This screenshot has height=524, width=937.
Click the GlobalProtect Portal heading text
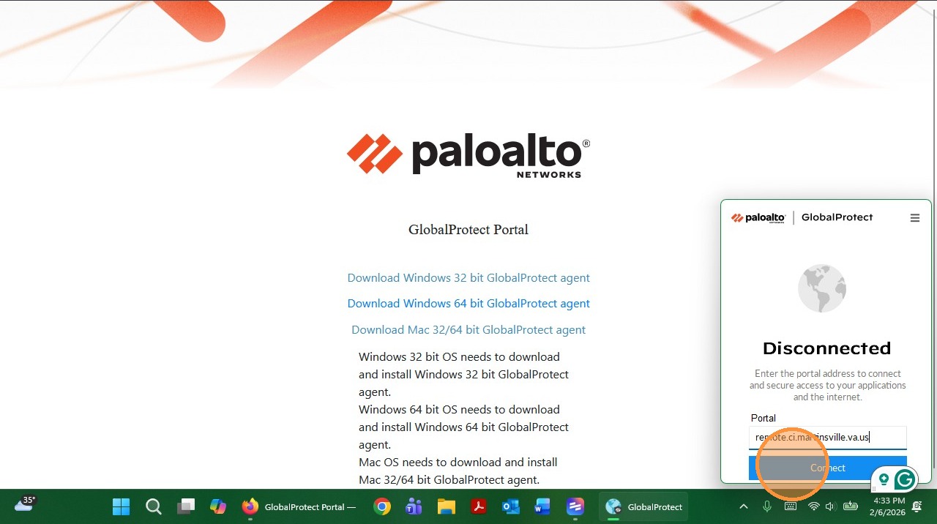point(468,230)
